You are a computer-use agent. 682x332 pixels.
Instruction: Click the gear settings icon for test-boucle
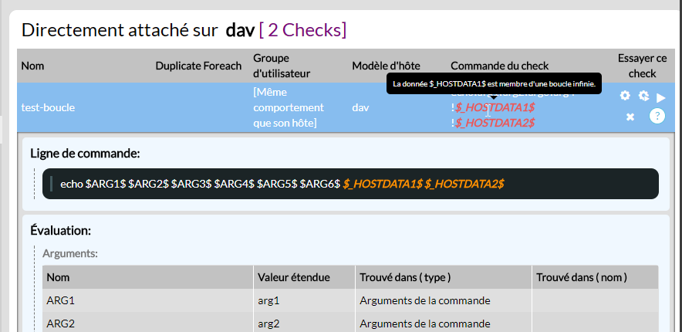625,96
